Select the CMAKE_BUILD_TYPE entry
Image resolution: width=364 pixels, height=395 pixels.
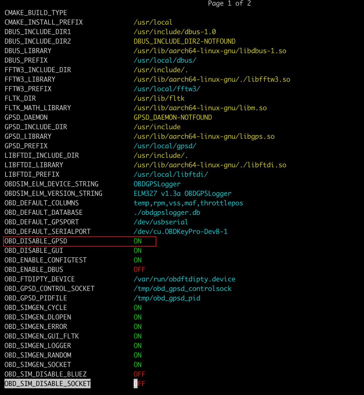(36, 13)
